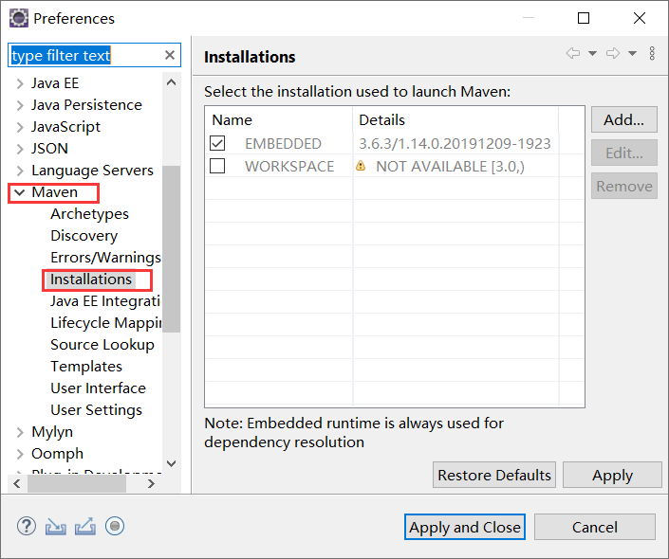Open User Settings preference page
This screenshot has width=669, height=559.
[97, 410]
